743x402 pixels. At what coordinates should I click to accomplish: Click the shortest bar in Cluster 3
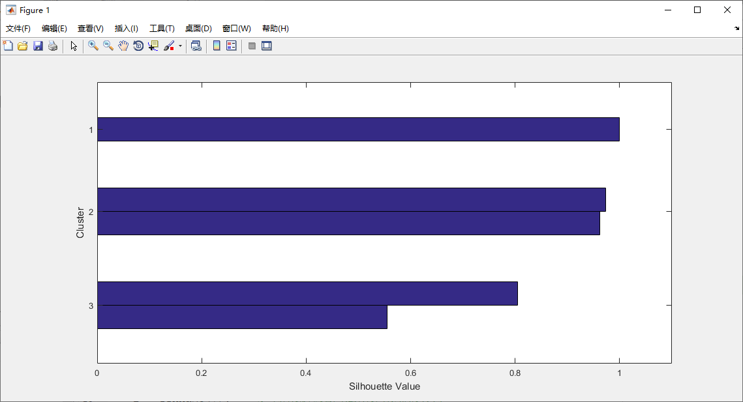coord(242,317)
